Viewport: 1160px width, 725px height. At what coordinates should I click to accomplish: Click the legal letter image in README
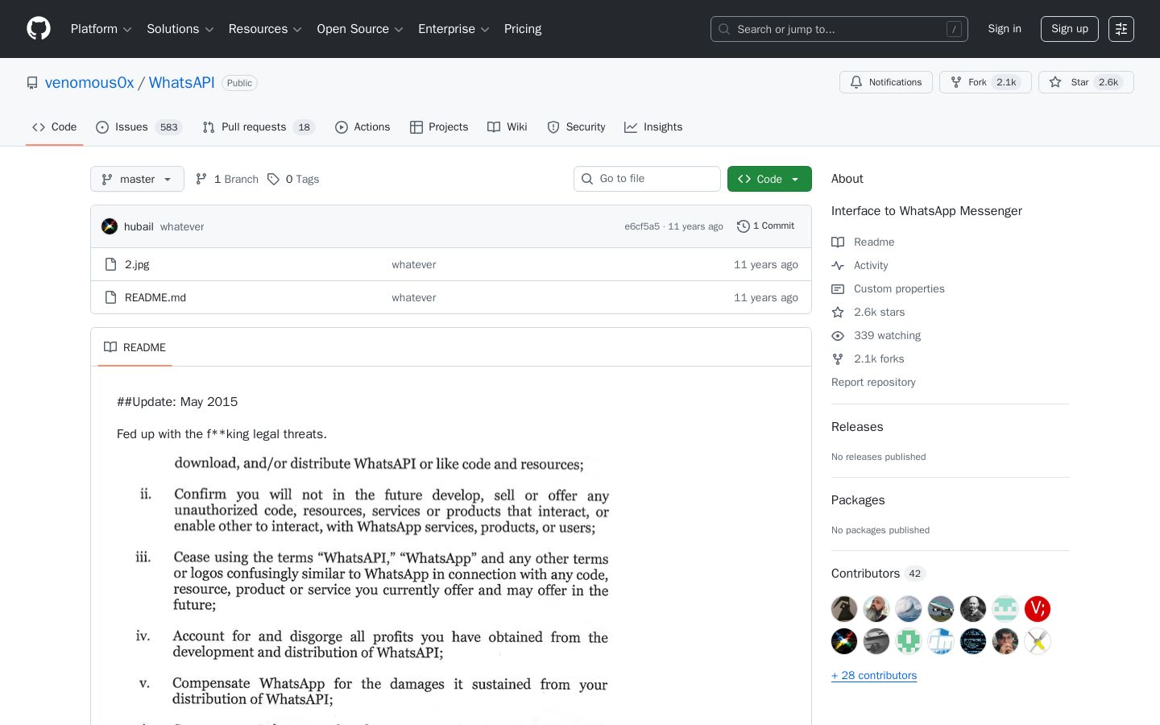click(x=371, y=588)
